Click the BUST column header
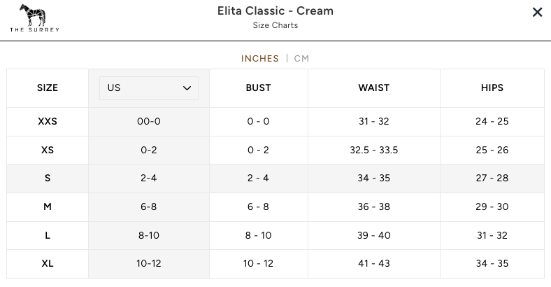551x287 pixels. tap(258, 88)
